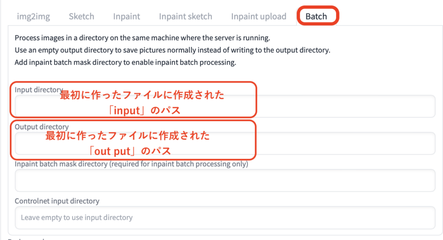443x240 pixels.
Task: Click the Input directory text field
Action: [346, 106]
